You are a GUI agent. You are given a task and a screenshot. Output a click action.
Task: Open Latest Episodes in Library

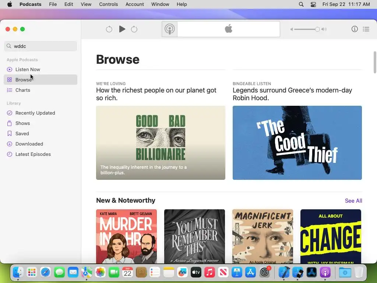pyautogui.click(x=40, y=154)
